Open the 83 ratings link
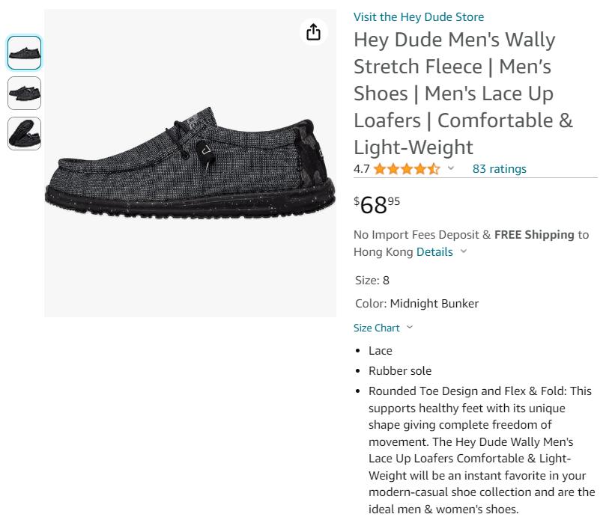 click(499, 169)
